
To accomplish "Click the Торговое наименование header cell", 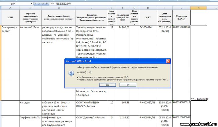I will pyautogui.click(x=31, y=17).
